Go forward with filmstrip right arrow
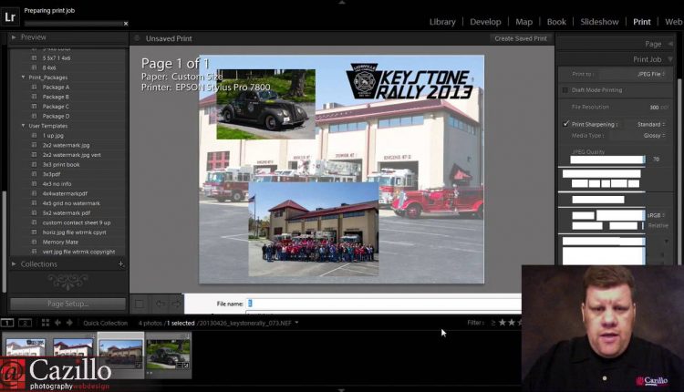Screen dimensions: 684x392 tap(69, 323)
